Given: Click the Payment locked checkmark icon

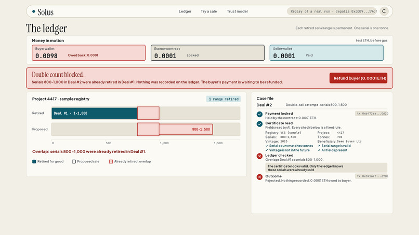Looking at the screenshot, I should click(259, 115).
